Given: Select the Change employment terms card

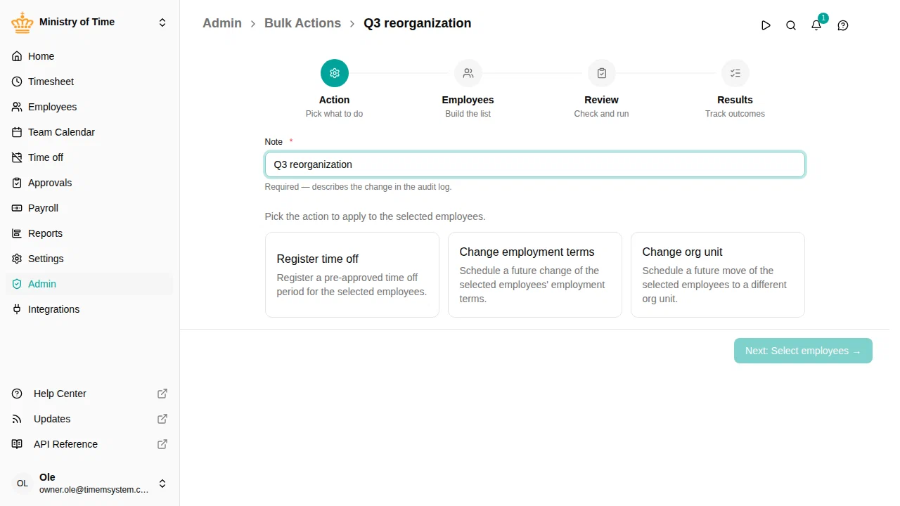Looking at the screenshot, I should click(x=535, y=275).
